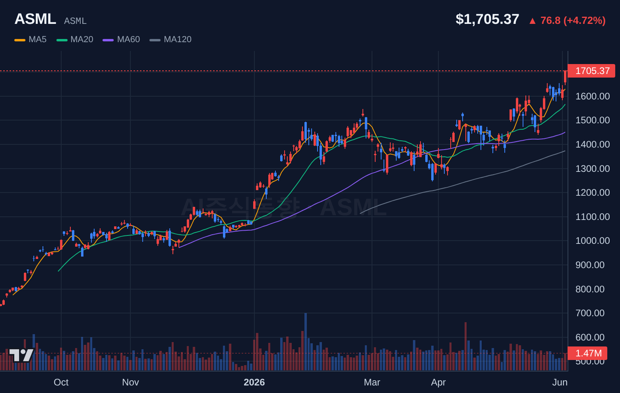Click the 700.00 price axis label
This screenshot has width=620, height=393.
tap(590, 313)
